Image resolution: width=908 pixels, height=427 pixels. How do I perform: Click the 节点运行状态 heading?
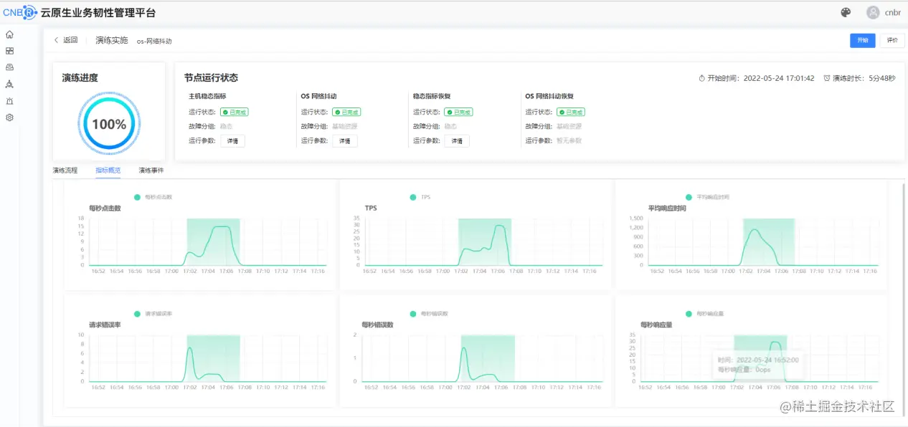pyautogui.click(x=211, y=78)
